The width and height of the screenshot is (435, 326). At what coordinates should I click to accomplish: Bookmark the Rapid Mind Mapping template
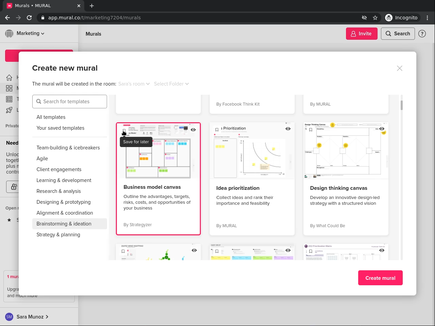click(123, 251)
